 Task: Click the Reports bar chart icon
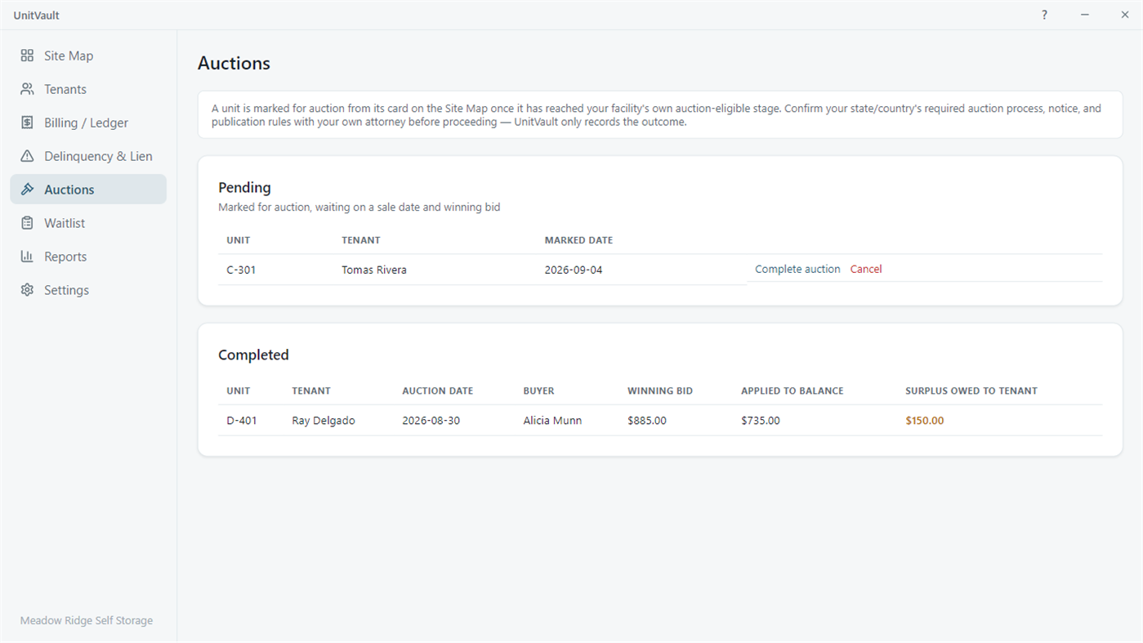27,257
